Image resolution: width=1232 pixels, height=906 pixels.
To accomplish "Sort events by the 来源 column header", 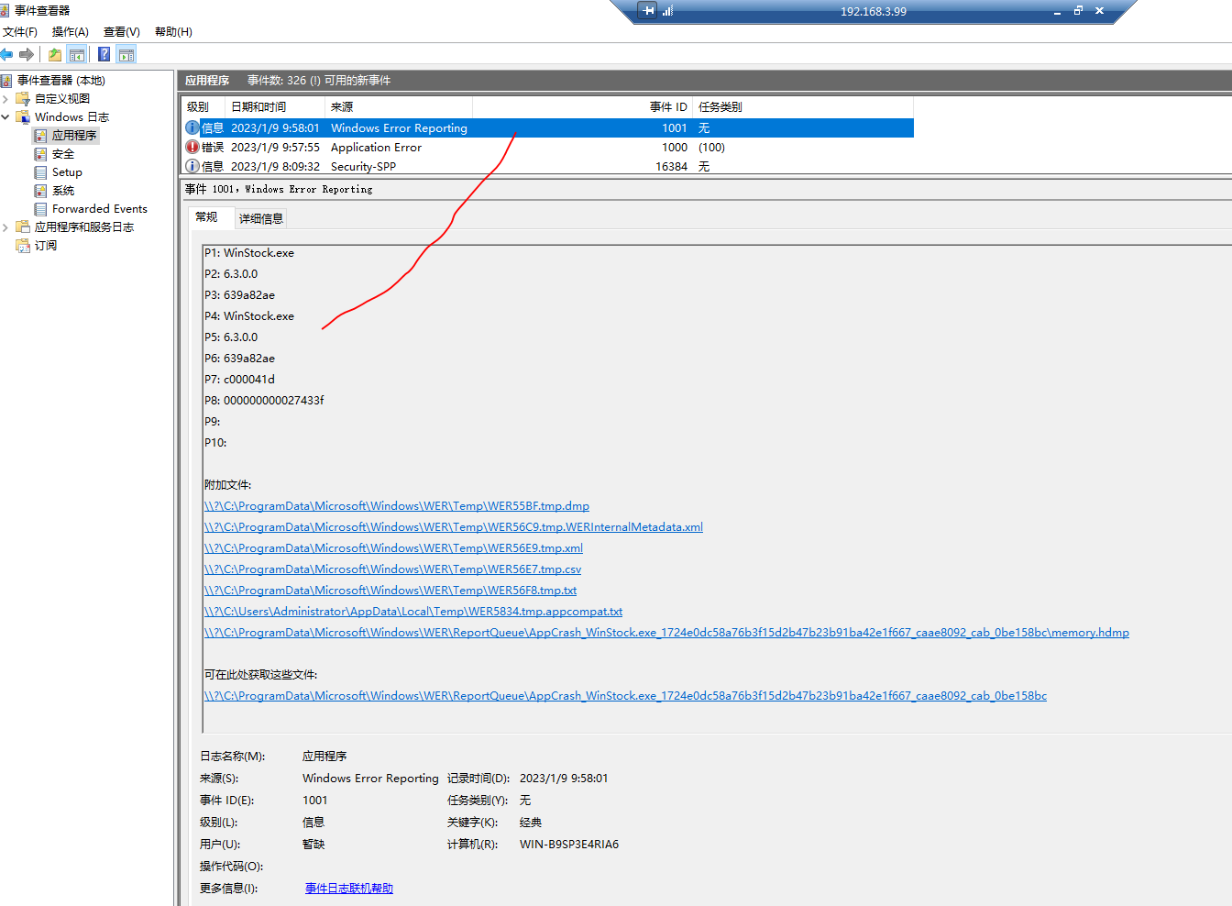I will (399, 107).
